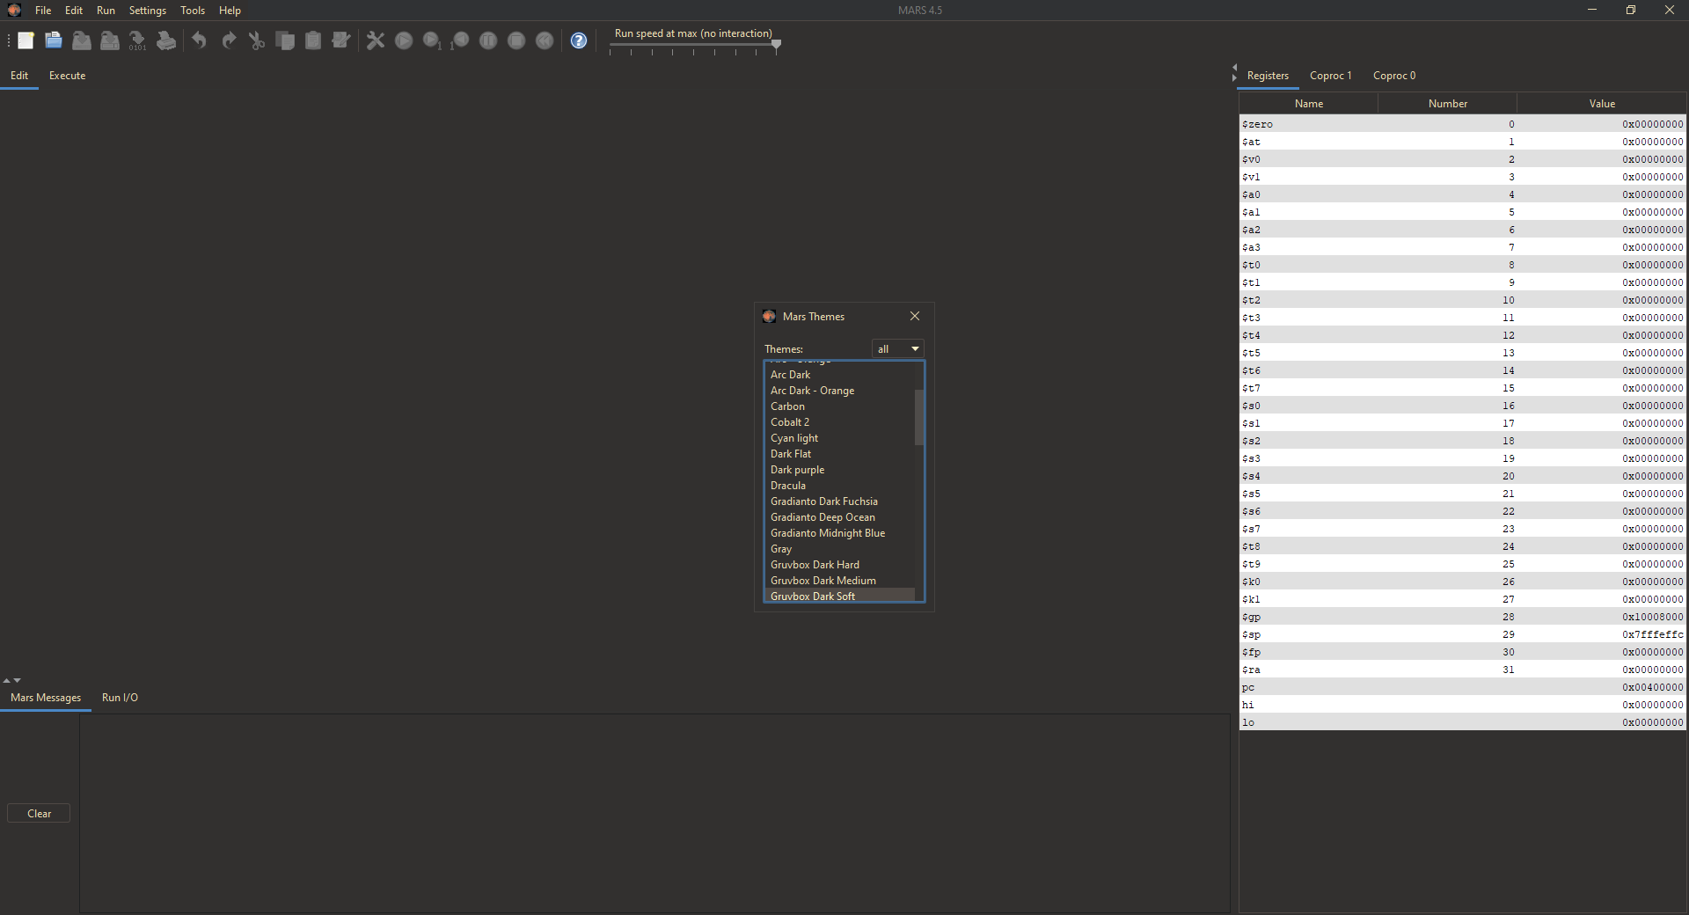Select Gradianto Midnight Blue theme
The width and height of the screenshot is (1689, 915).
click(840, 533)
